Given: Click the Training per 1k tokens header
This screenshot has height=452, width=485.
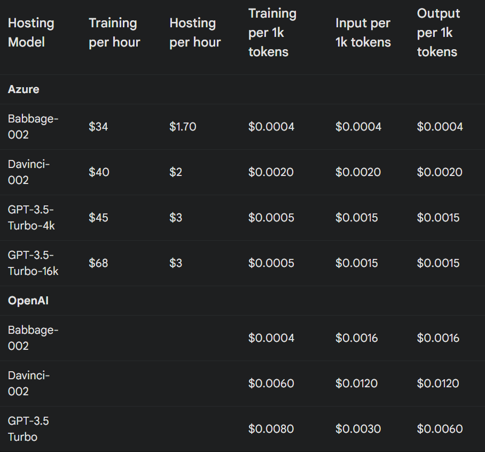Looking at the screenshot, I should 272,33.
